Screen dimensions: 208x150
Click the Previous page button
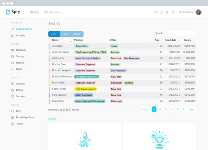[145, 109]
